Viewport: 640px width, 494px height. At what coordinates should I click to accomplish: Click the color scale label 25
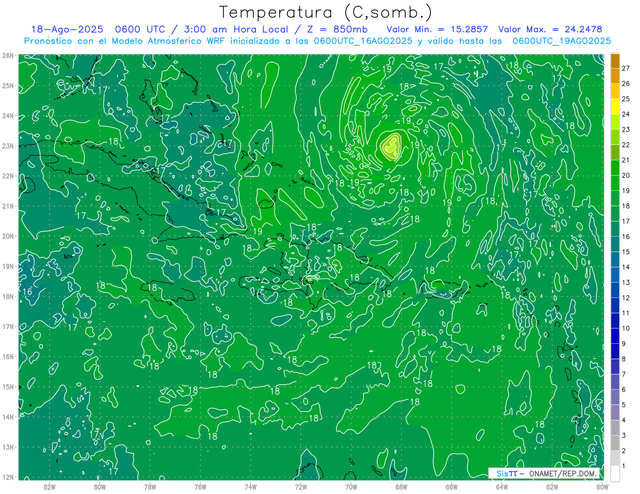626,99
